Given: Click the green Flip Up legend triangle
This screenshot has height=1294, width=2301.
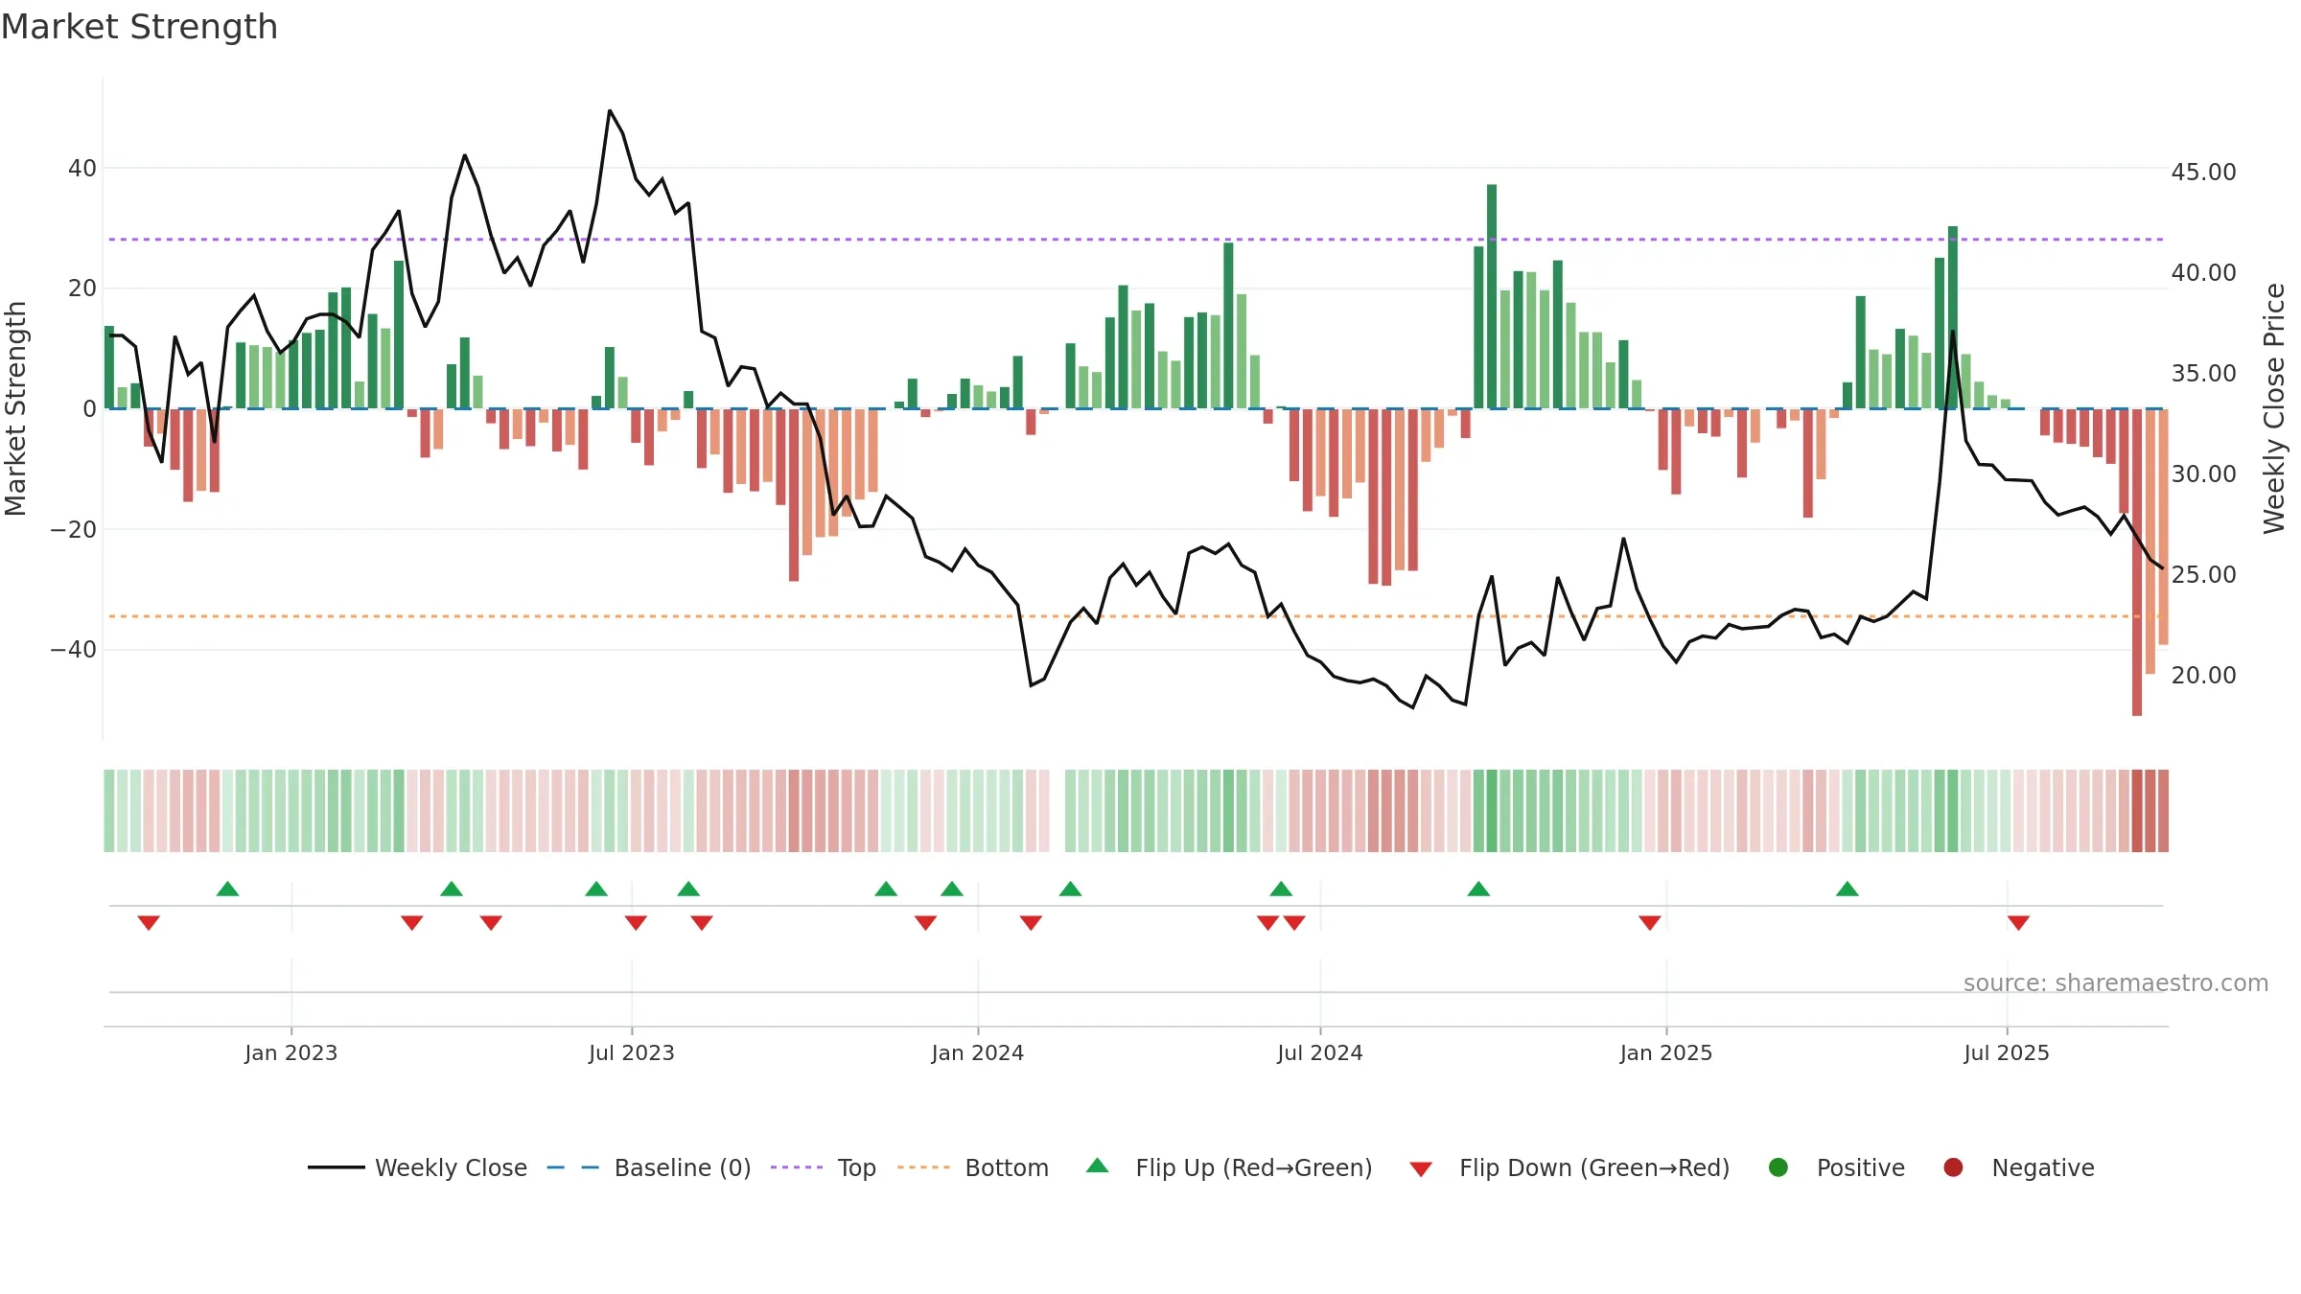Looking at the screenshot, I should pyautogui.click(x=1098, y=1166).
